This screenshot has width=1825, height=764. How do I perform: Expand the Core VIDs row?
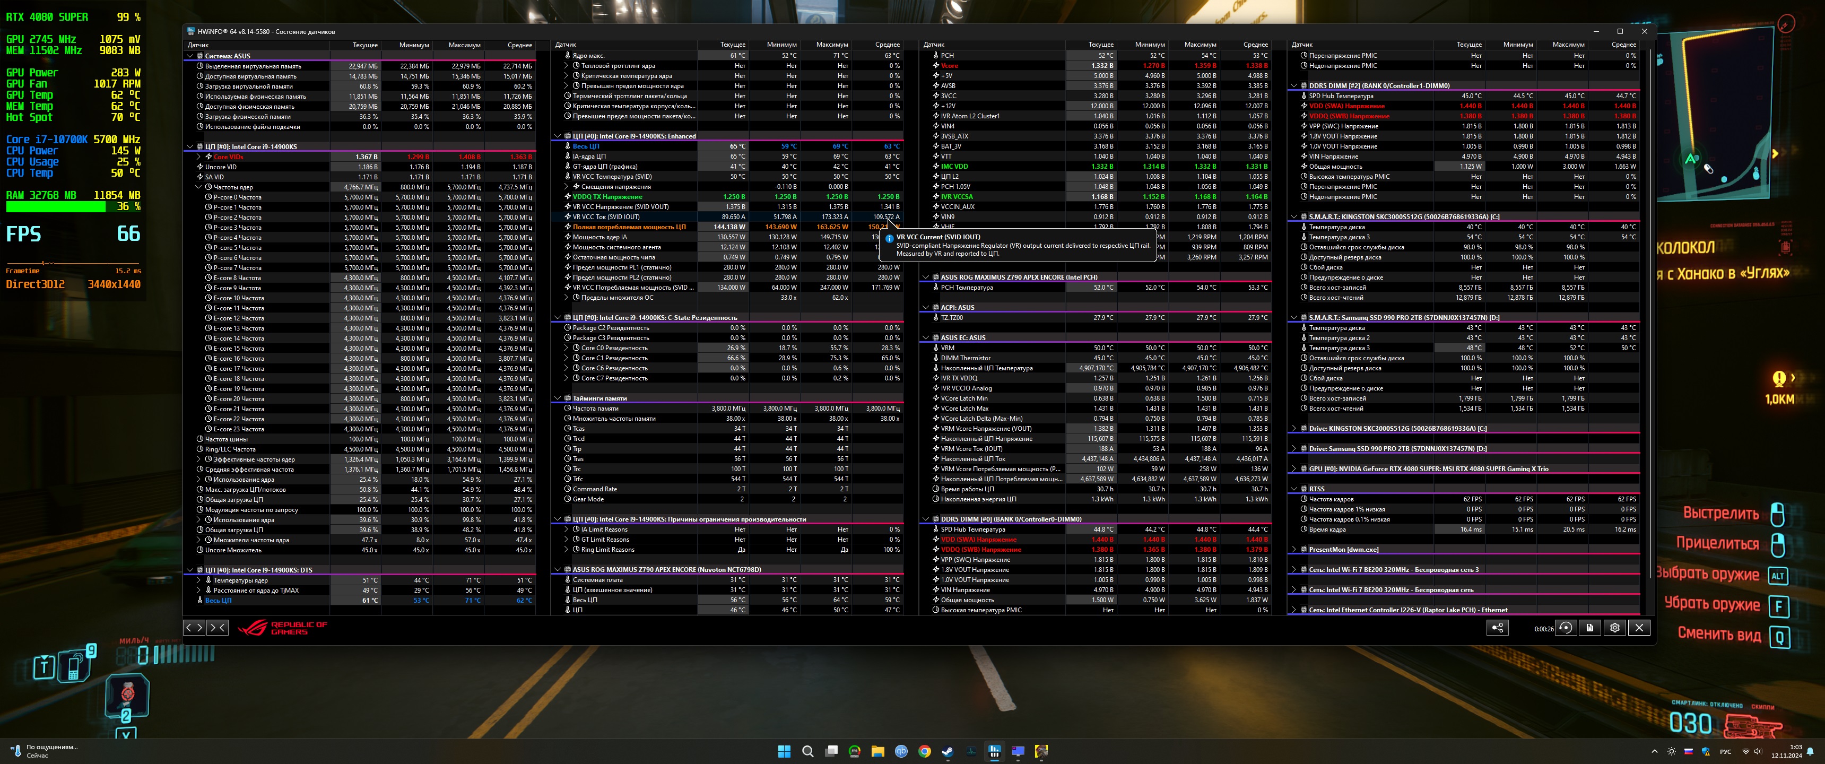tap(199, 157)
